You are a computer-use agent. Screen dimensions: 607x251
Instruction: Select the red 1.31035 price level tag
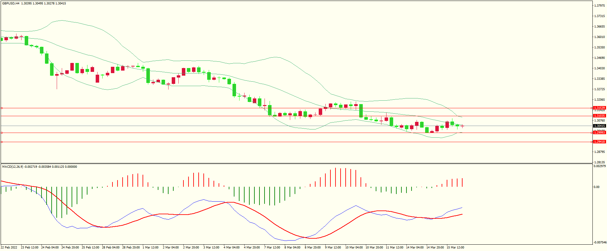pyautogui.click(x=599, y=116)
